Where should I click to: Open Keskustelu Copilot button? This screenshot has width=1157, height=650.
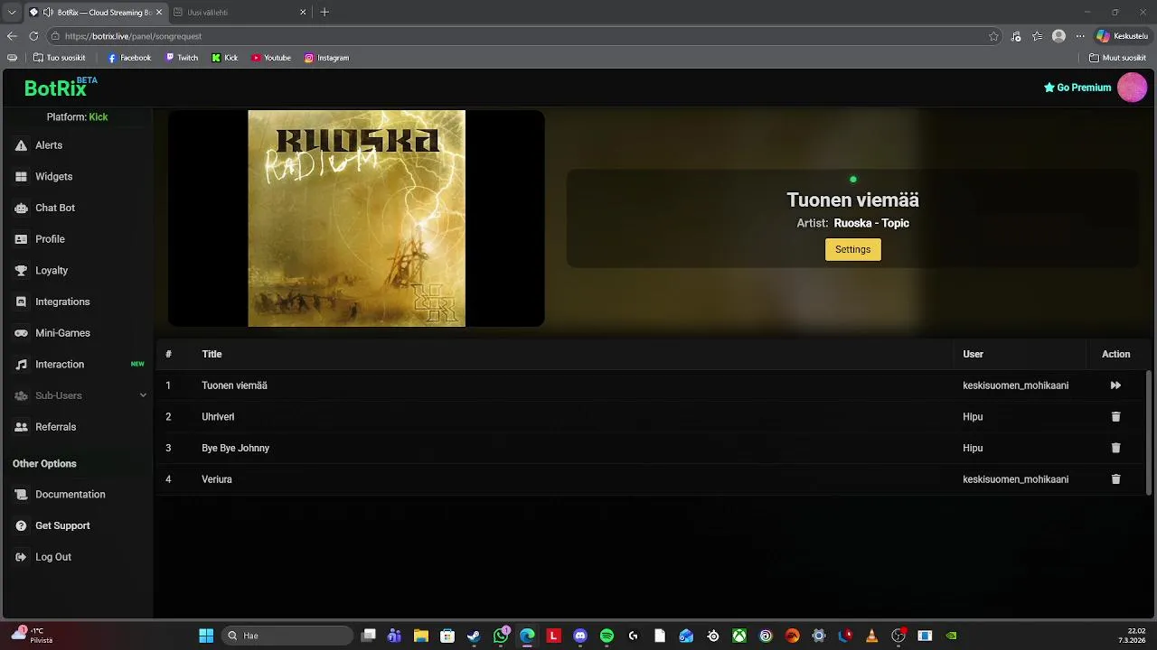point(1123,36)
